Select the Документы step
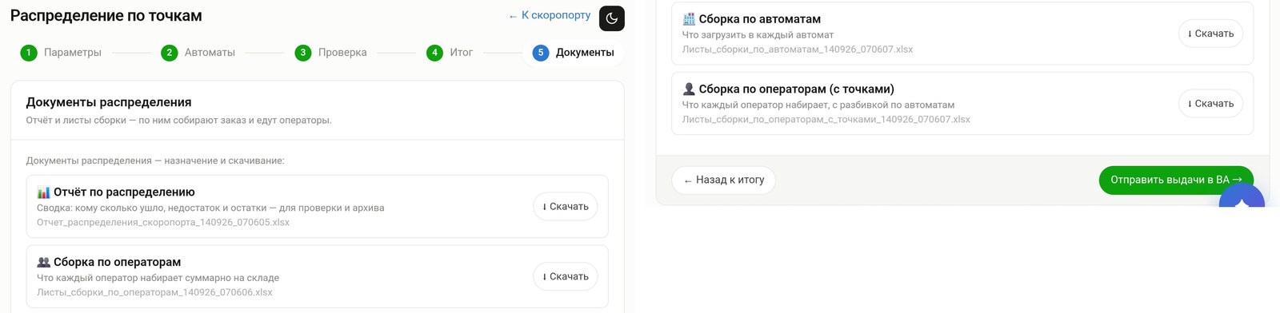Screen dimensions: 1280x313 pyautogui.click(x=574, y=53)
